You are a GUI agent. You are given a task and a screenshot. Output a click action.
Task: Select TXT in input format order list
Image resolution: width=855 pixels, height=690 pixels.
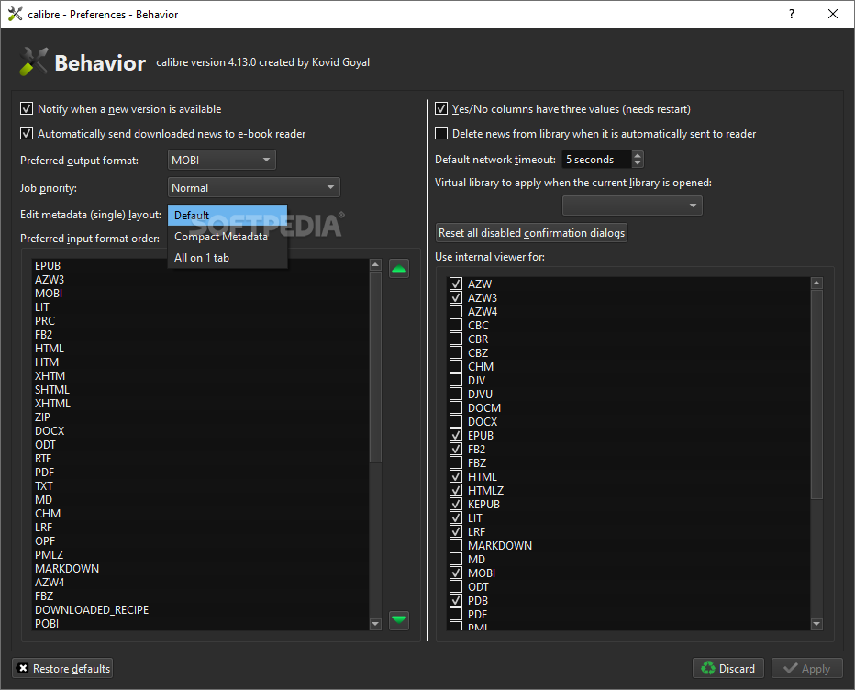coord(200,486)
